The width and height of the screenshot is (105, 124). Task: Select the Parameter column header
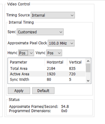point(27,62)
